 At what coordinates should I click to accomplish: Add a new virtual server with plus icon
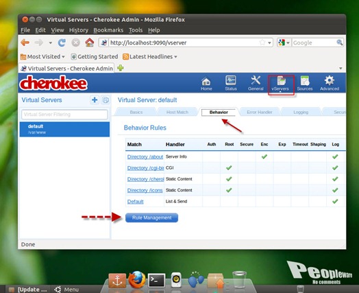coord(95,99)
